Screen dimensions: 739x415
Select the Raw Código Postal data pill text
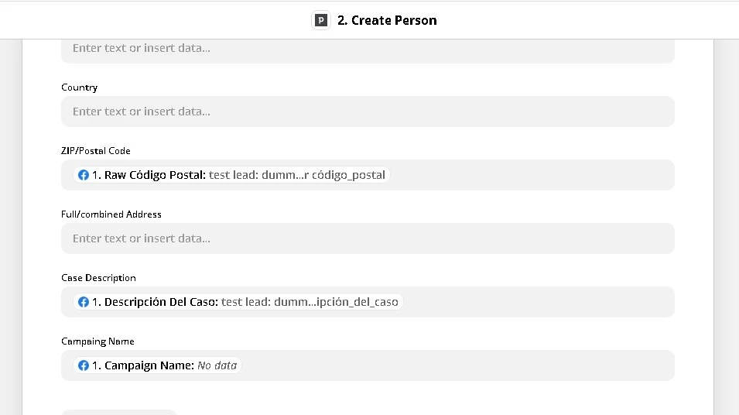238,175
